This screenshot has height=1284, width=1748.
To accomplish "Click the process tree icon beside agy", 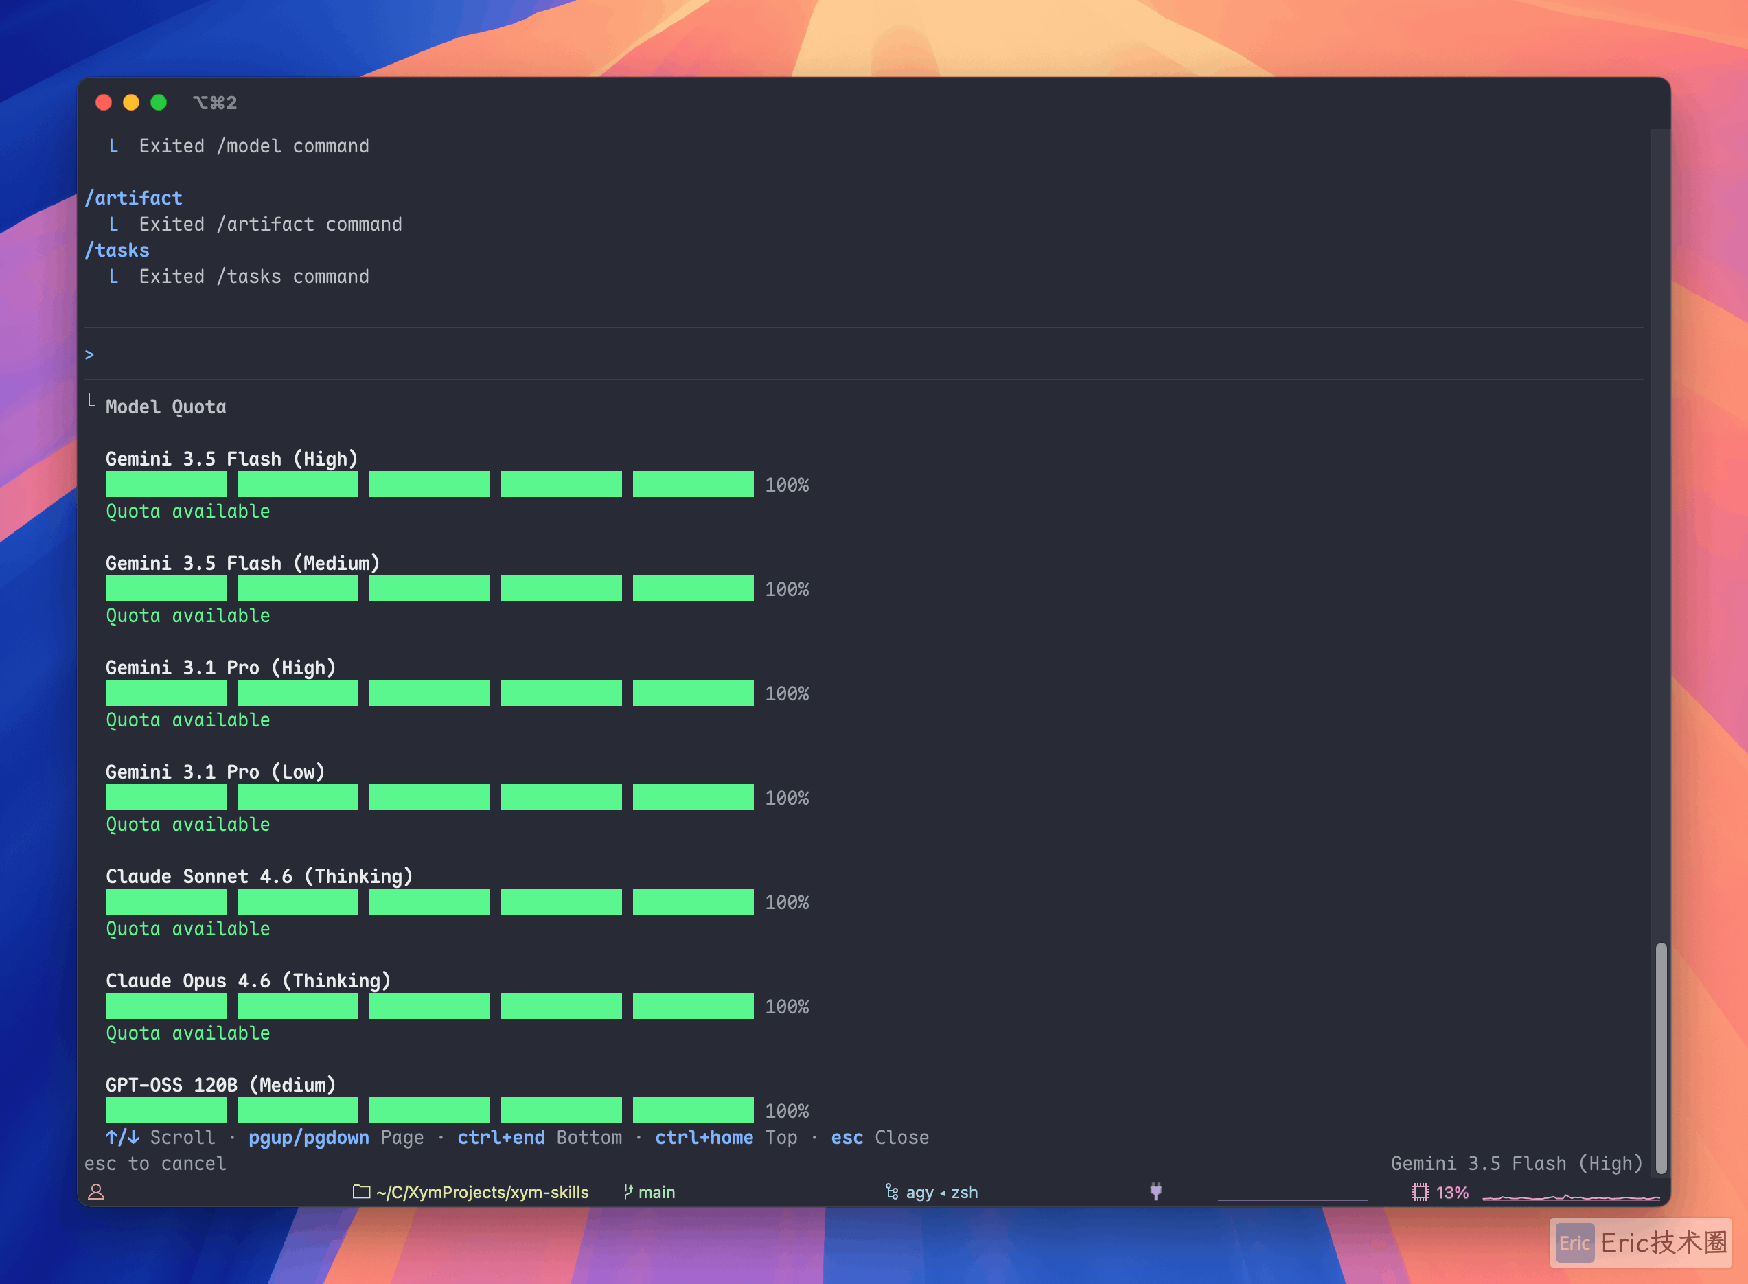I will tap(893, 1191).
